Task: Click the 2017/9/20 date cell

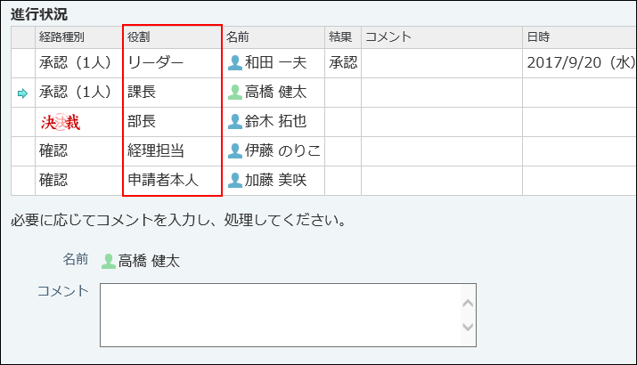Action: coord(577,63)
